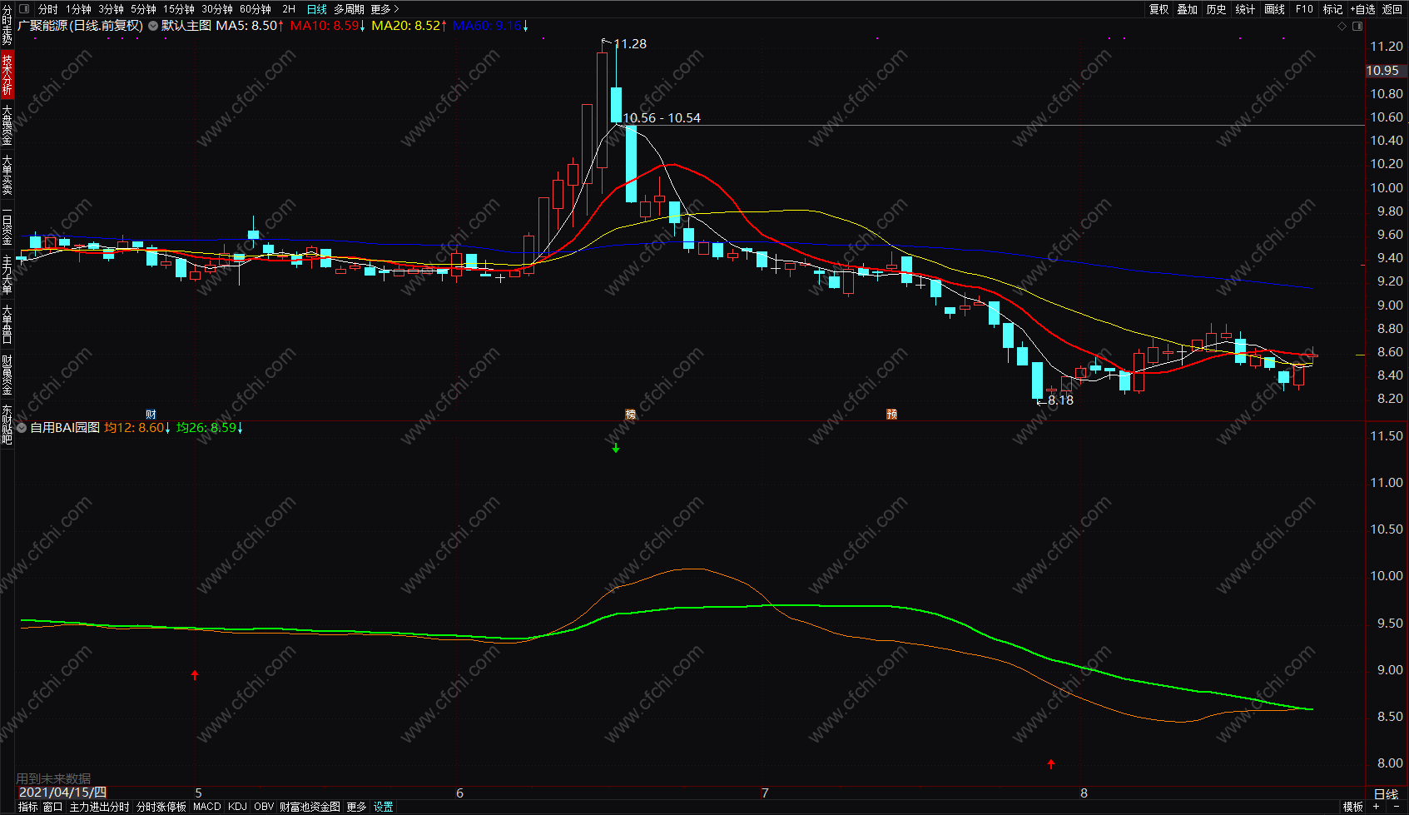This screenshot has height=815, width=1409.
Task: Open 大单买卖 sidebar tab
Action: (x=7, y=175)
